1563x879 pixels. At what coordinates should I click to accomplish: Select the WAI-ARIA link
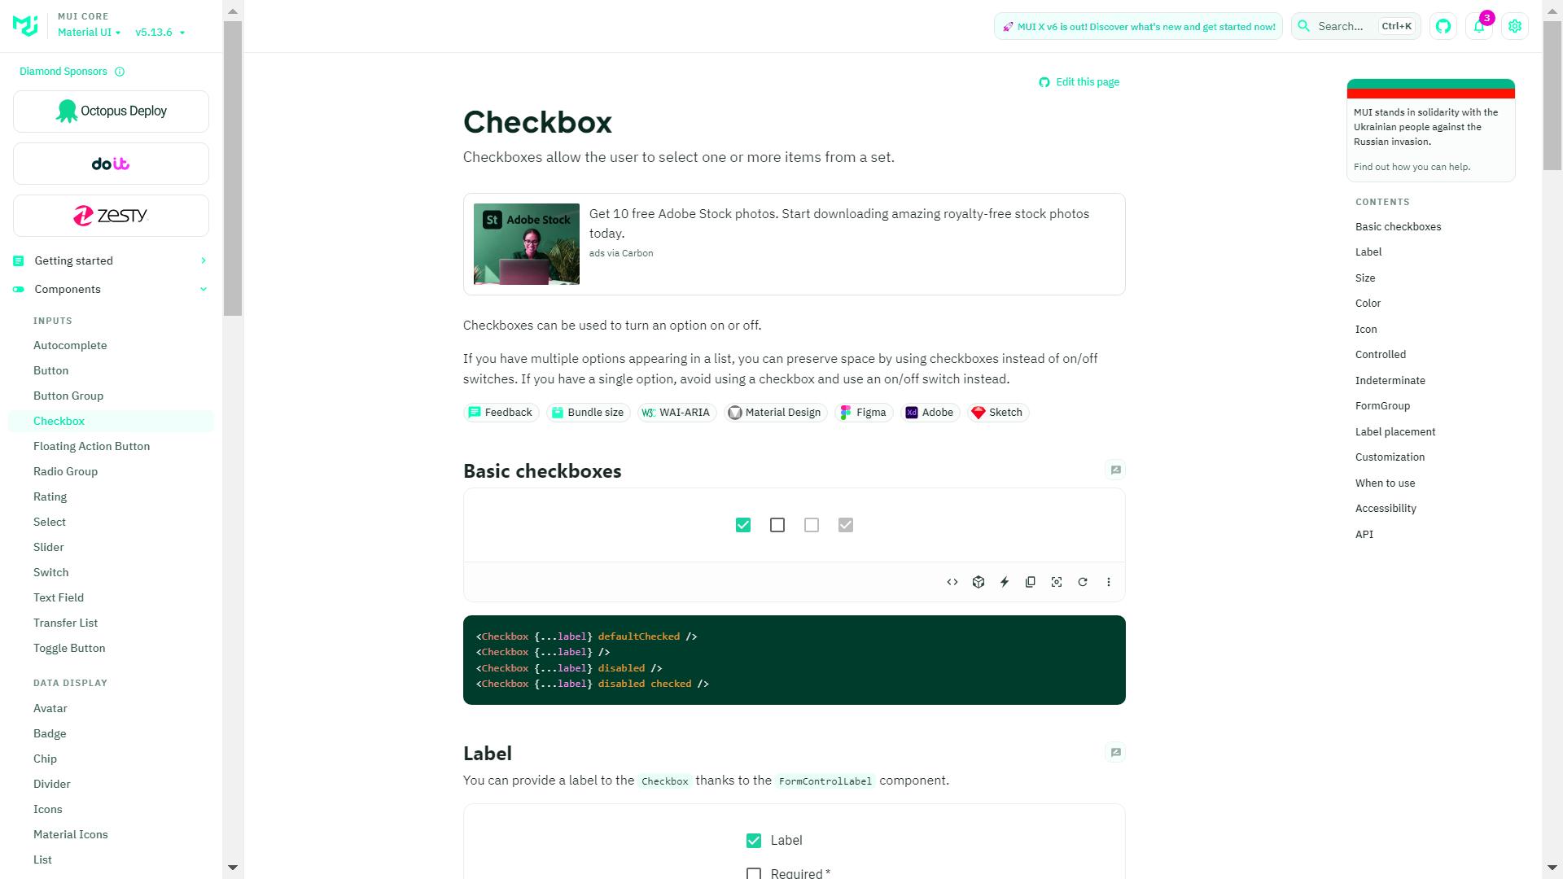coord(676,412)
